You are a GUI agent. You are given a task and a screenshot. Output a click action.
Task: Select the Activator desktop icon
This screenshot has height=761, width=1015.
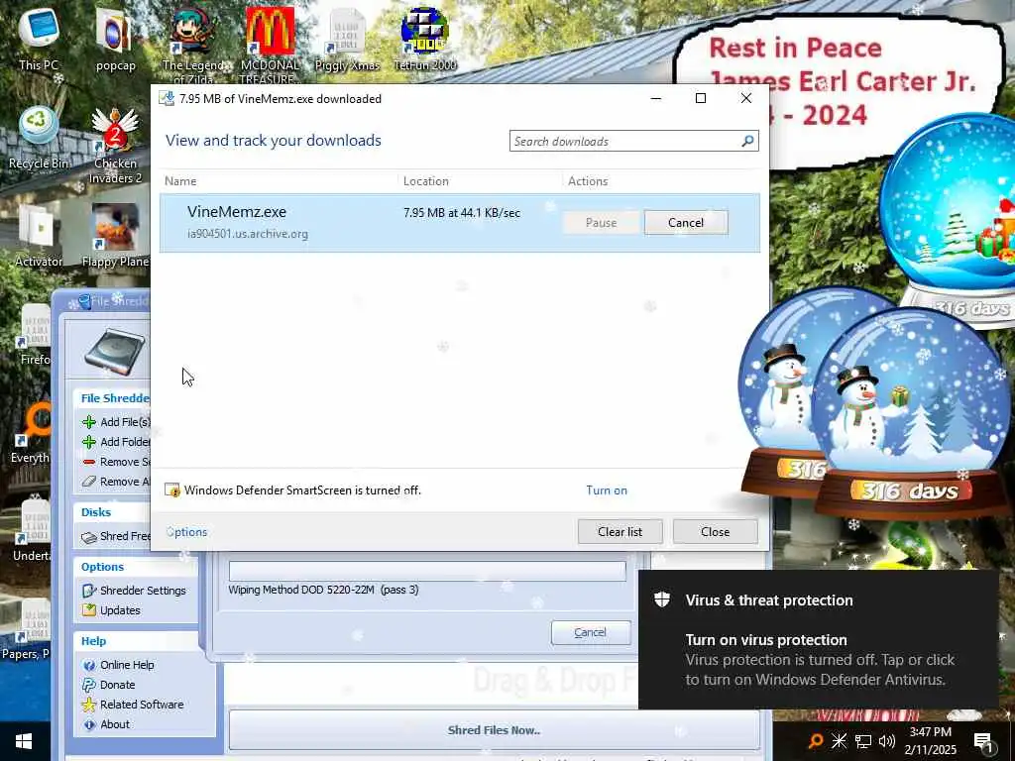[39, 236]
